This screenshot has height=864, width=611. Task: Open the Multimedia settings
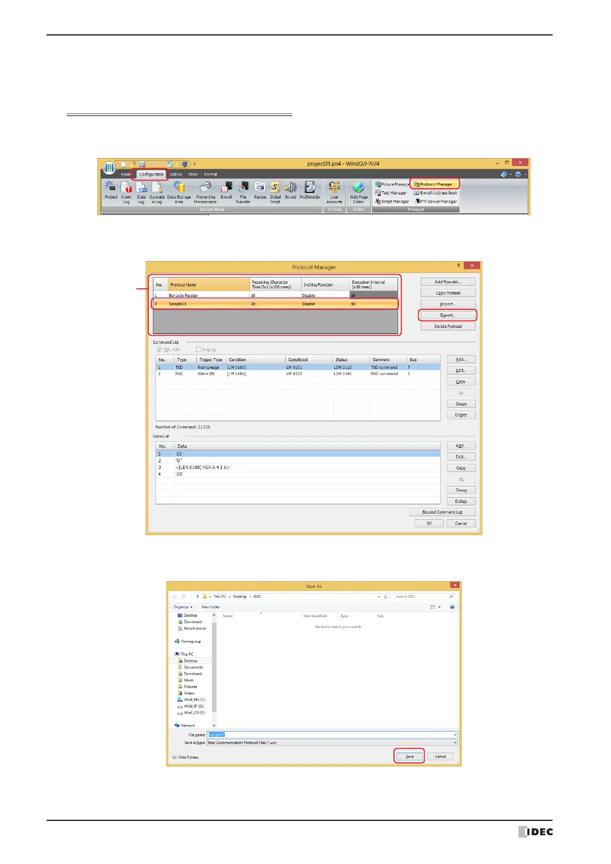310,190
